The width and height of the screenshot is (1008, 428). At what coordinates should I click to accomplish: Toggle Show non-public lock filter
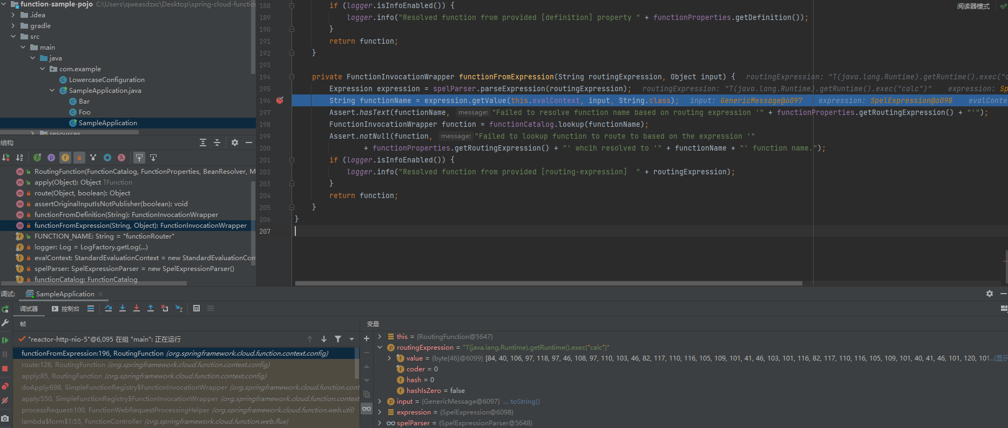coord(79,158)
